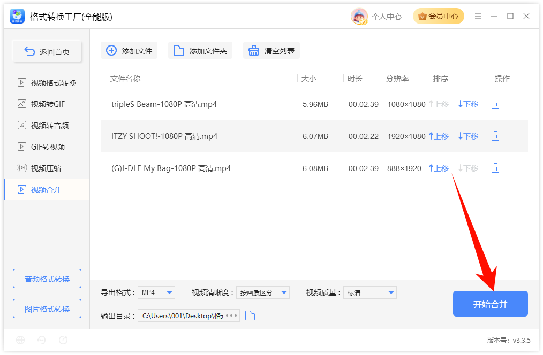Click the 大小 column header
Screen dimensions: 543x355
coord(309,79)
